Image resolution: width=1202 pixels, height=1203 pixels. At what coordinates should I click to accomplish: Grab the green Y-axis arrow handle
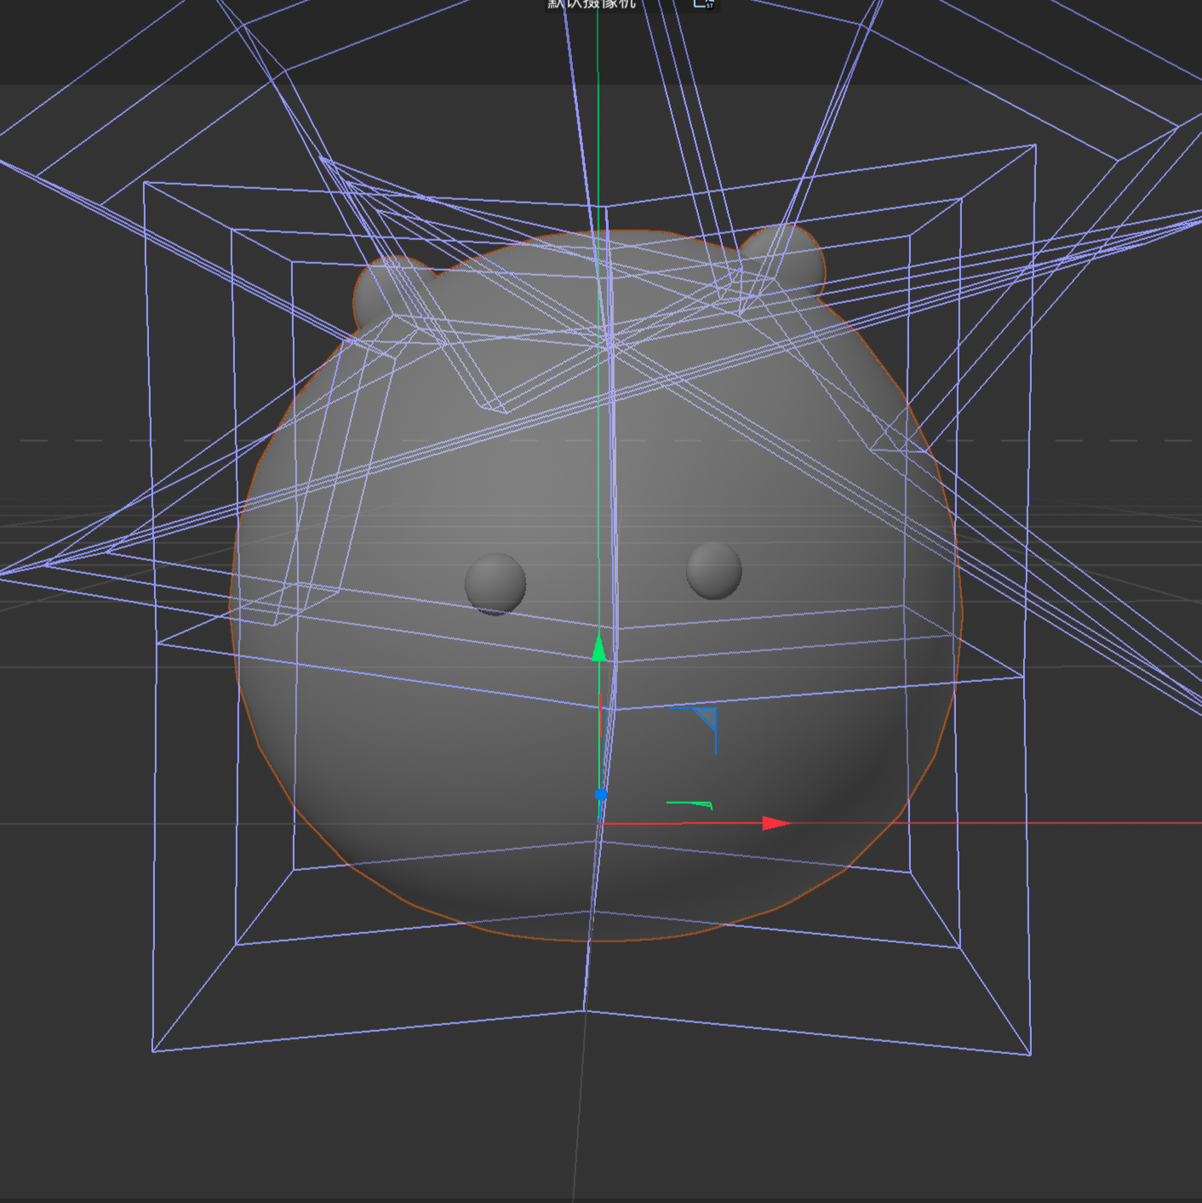click(599, 647)
